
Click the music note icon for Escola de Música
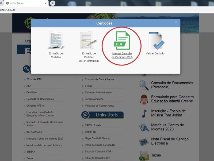point(144,113)
